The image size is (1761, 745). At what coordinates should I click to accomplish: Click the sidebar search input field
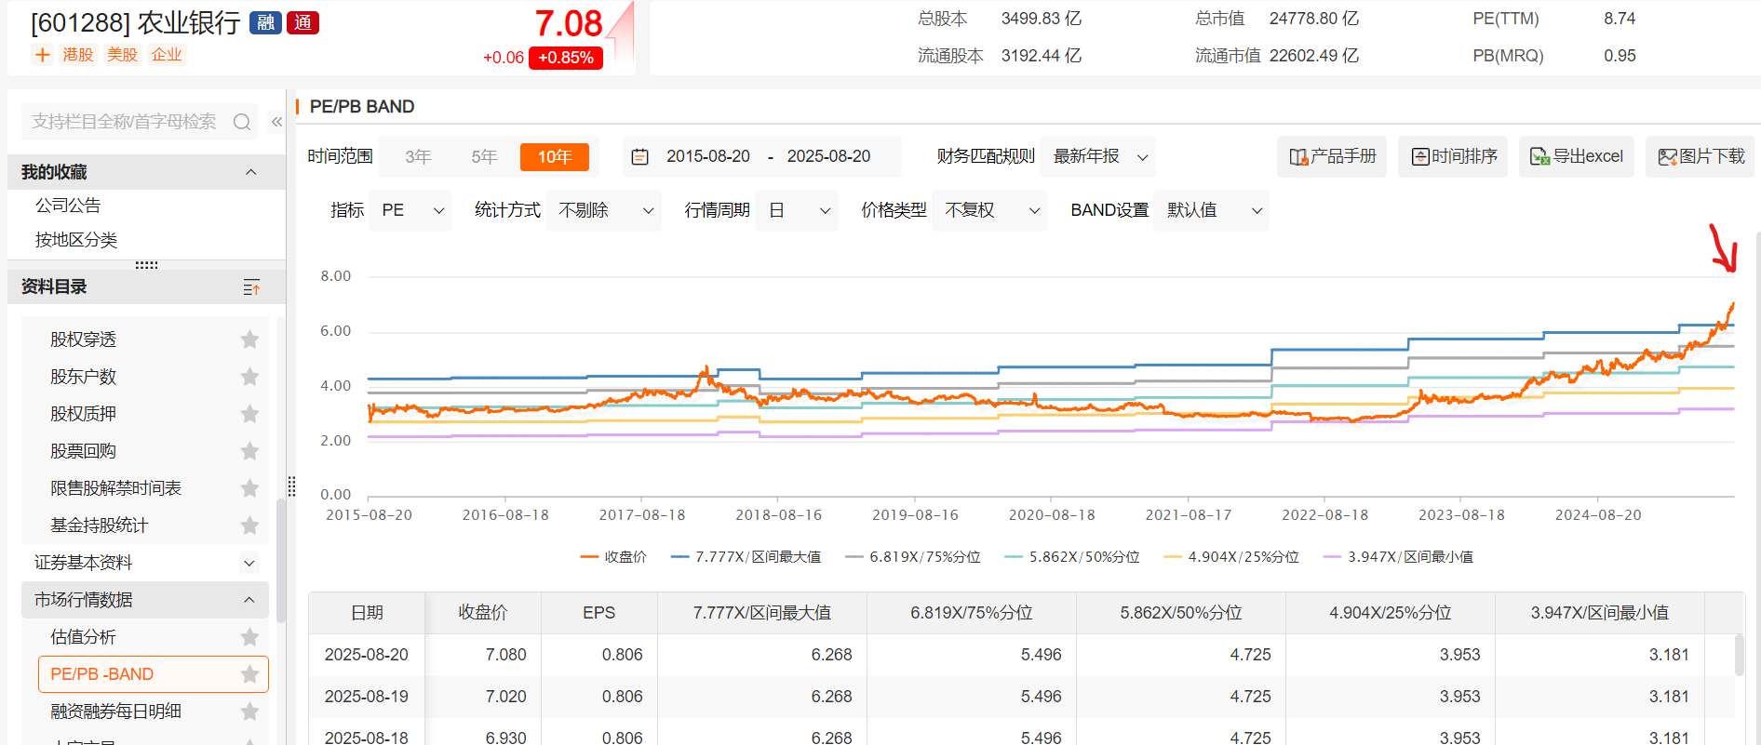(x=124, y=122)
